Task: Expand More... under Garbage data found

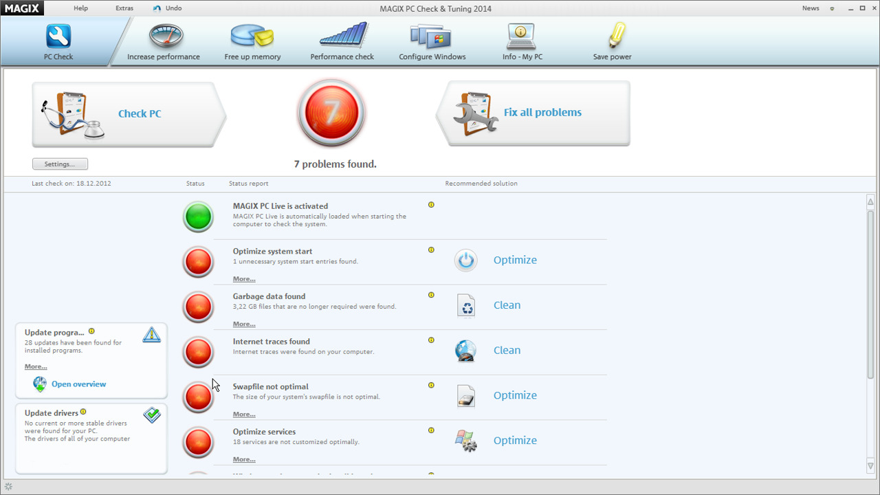Action: [244, 324]
